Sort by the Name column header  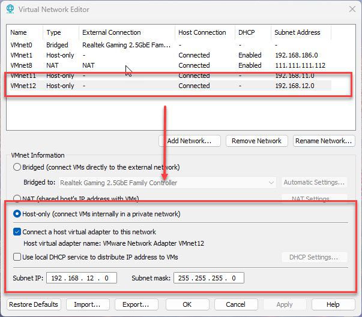[25, 32]
